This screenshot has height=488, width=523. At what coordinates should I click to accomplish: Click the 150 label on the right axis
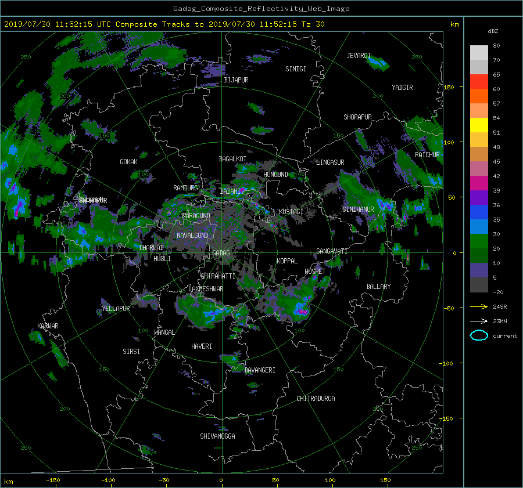pyautogui.click(x=449, y=87)
